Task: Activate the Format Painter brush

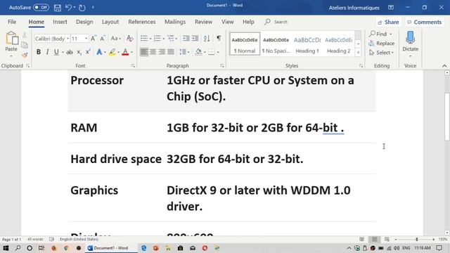Action: click(x=25, y=55)
